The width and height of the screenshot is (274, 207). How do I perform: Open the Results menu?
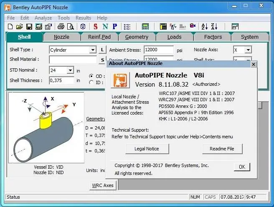pyautogui.click(x=84, y=18)
